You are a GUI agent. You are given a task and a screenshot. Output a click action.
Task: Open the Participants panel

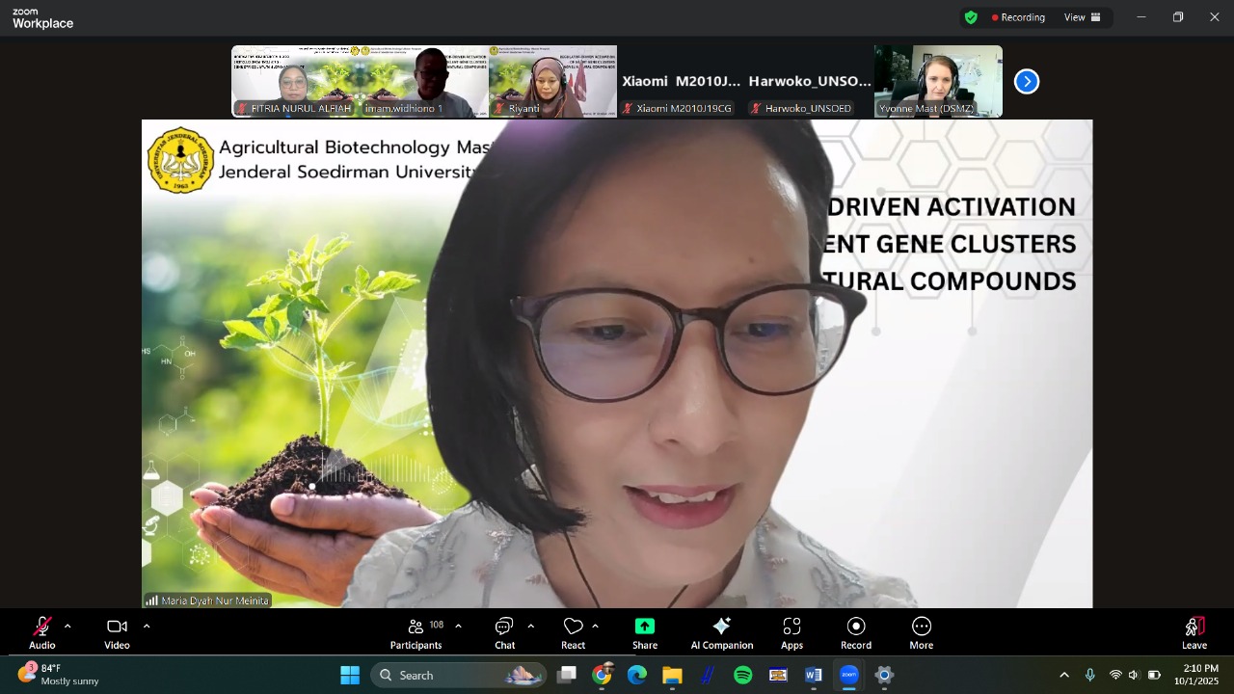tap(416, 632)
